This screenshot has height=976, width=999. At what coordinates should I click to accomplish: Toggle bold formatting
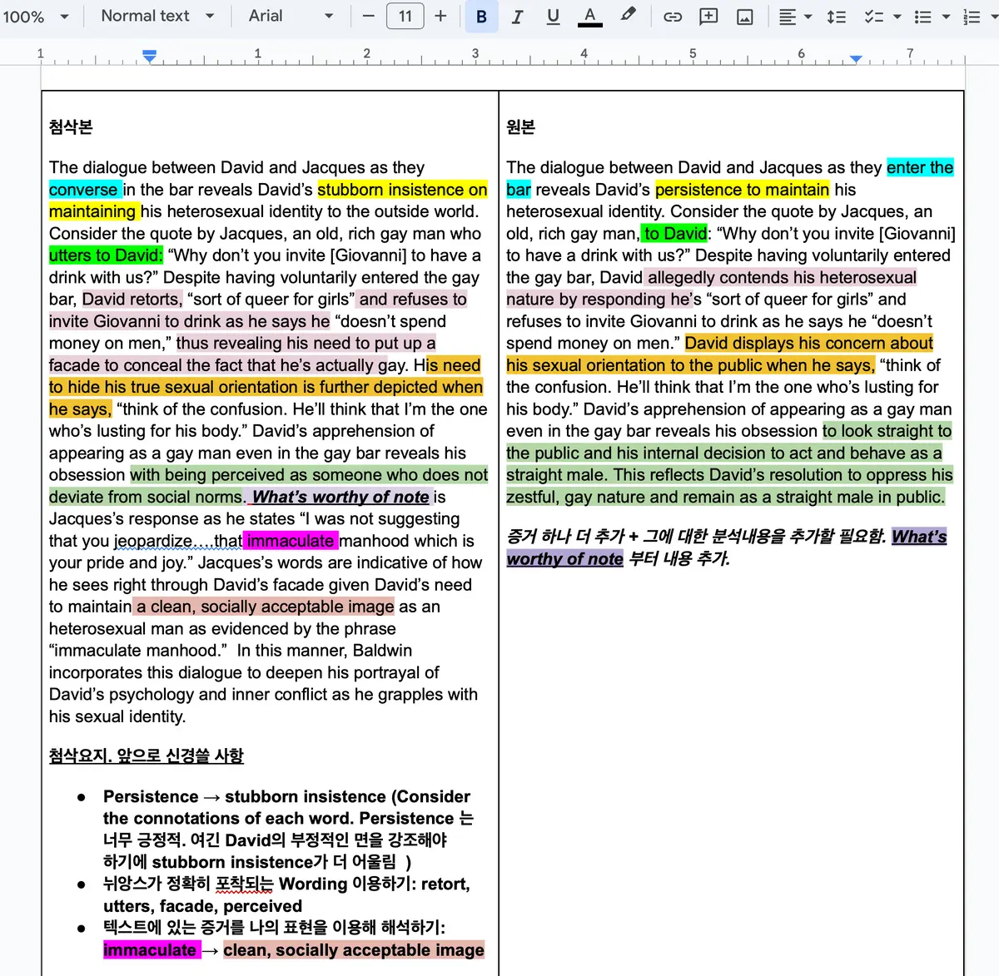pyautogui.click(x=481, y=17)
